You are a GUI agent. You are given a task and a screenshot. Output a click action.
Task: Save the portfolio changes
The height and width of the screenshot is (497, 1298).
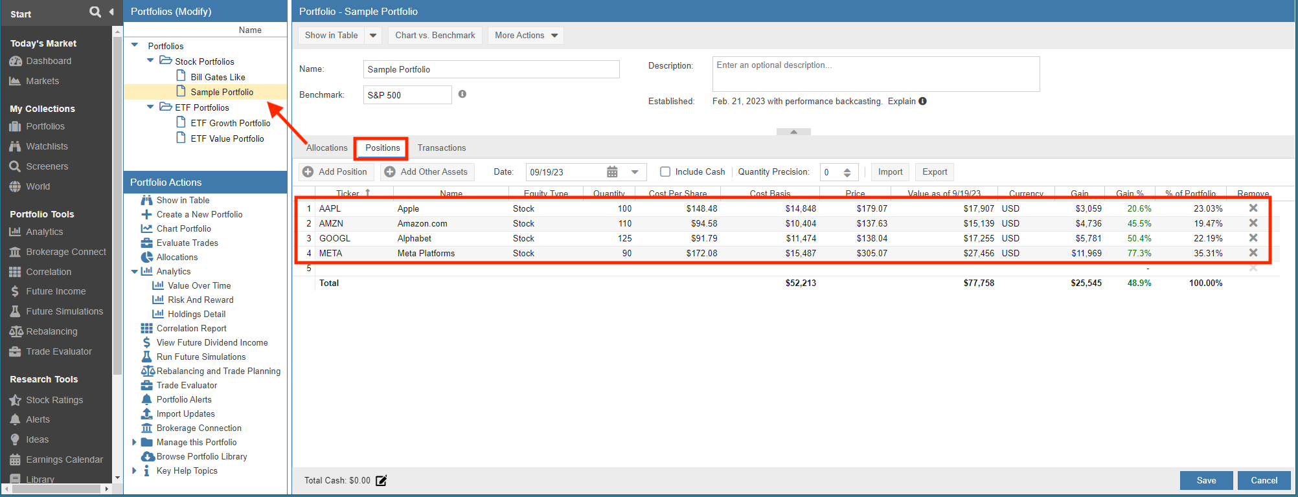[1206, 480]
